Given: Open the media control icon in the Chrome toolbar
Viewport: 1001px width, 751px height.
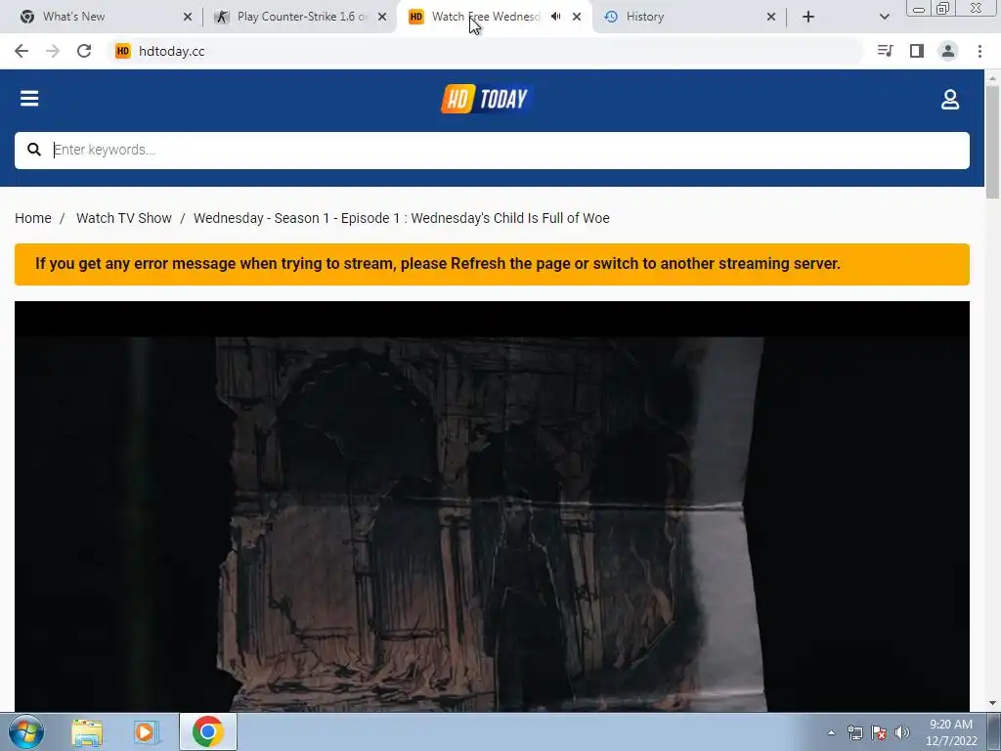Looking at the screenshot, I should (x=885, y=51).
